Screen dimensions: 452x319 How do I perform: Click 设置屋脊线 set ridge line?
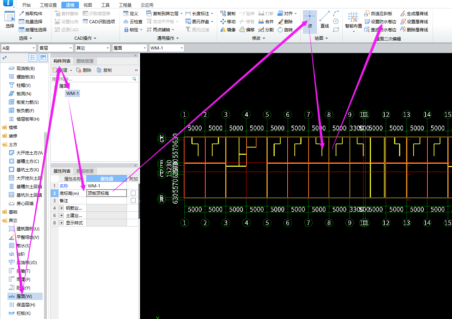coord(414,21)
